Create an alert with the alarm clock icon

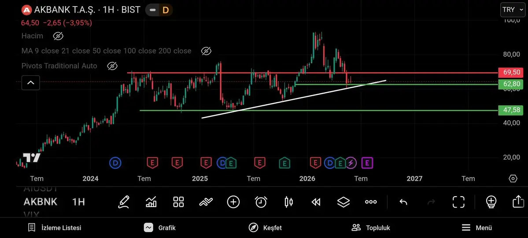pos(261,202)
